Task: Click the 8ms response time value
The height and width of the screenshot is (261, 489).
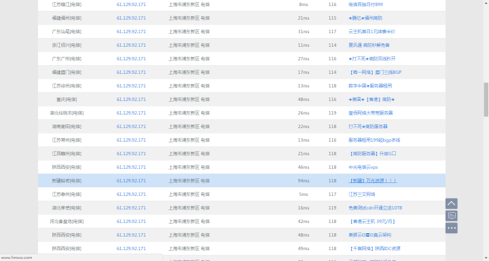Action: 304,5
